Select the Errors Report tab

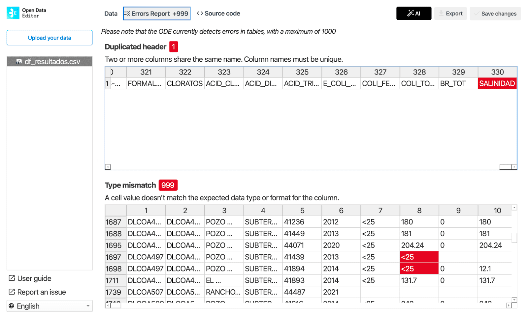click(157, 14)
